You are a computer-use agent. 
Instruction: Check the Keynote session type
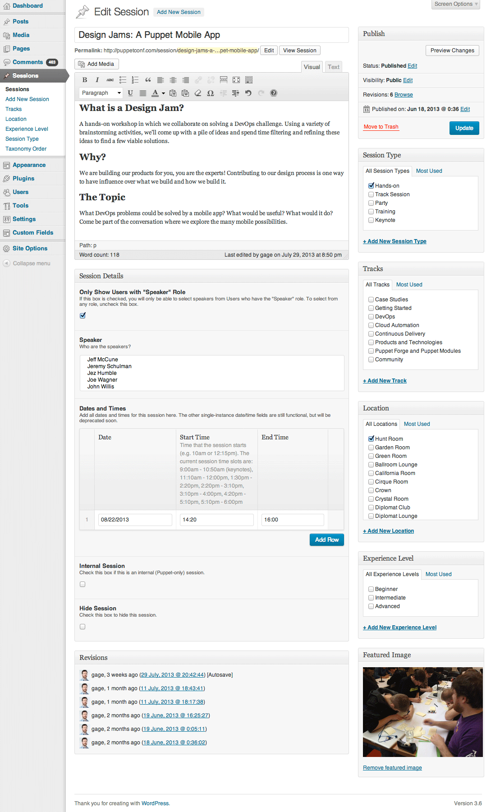pos(371,220)
